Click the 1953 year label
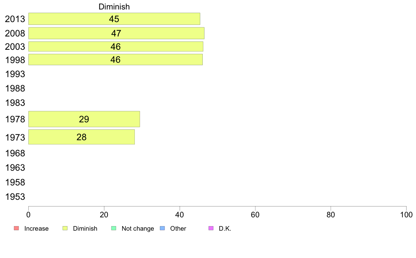This screenshot has height=258, width=416. [x=15, y=197]
